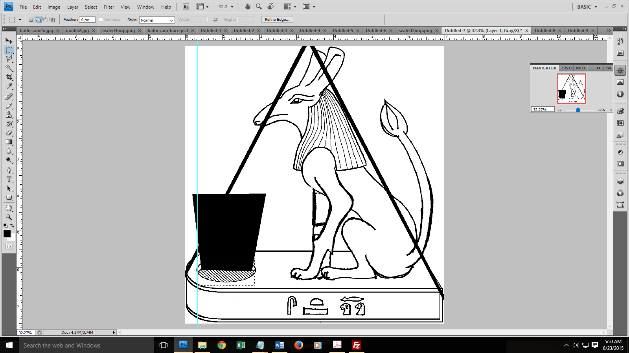Select the Horizontal Type tool
Viewport: 629px width, 353px height.
coord(9,179)
